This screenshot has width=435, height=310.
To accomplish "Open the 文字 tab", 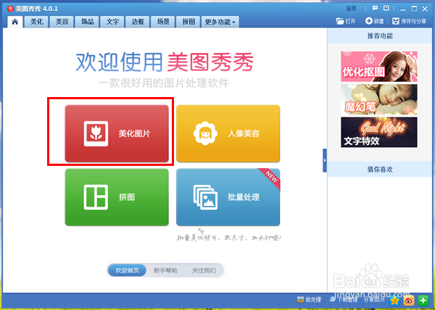I will [112, 22].
